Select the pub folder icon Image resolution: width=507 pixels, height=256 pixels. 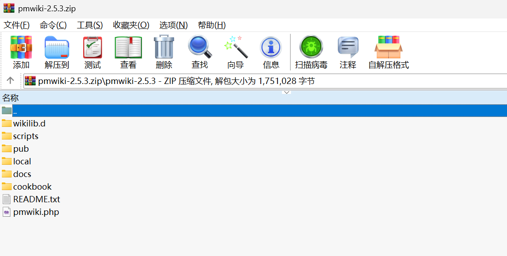pyautogui.click(x=6, y=149)
